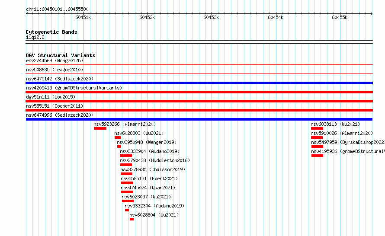Select the red bar under nsv6028803
The width and height of the screenshot is (385, 236).
[x=118, y=137]
